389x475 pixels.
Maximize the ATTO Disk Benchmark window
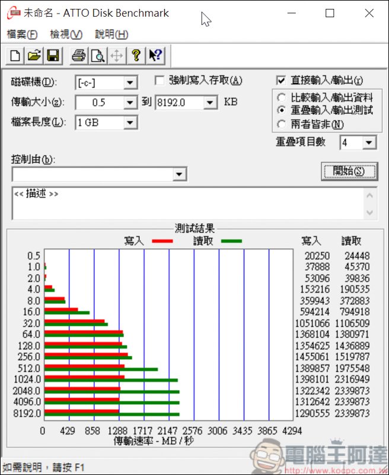(330, 13)
